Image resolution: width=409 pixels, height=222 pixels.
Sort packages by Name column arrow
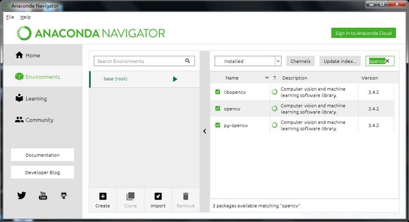267,78
